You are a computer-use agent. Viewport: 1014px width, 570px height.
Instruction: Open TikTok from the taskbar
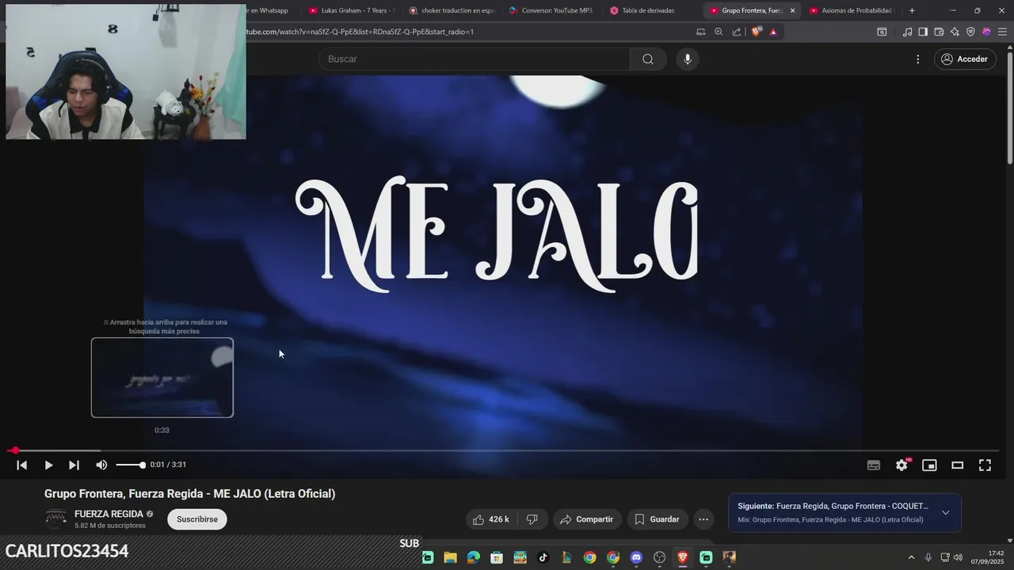[x=543, y=557]
